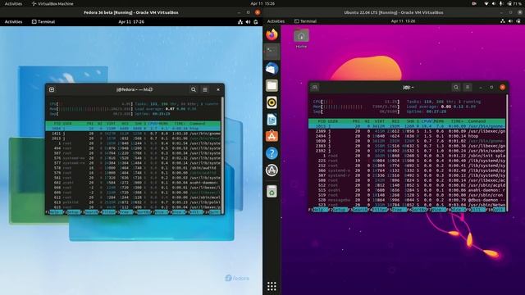
Task: Click F1 Help in Fedora htop footer
Action: [54, 212]
